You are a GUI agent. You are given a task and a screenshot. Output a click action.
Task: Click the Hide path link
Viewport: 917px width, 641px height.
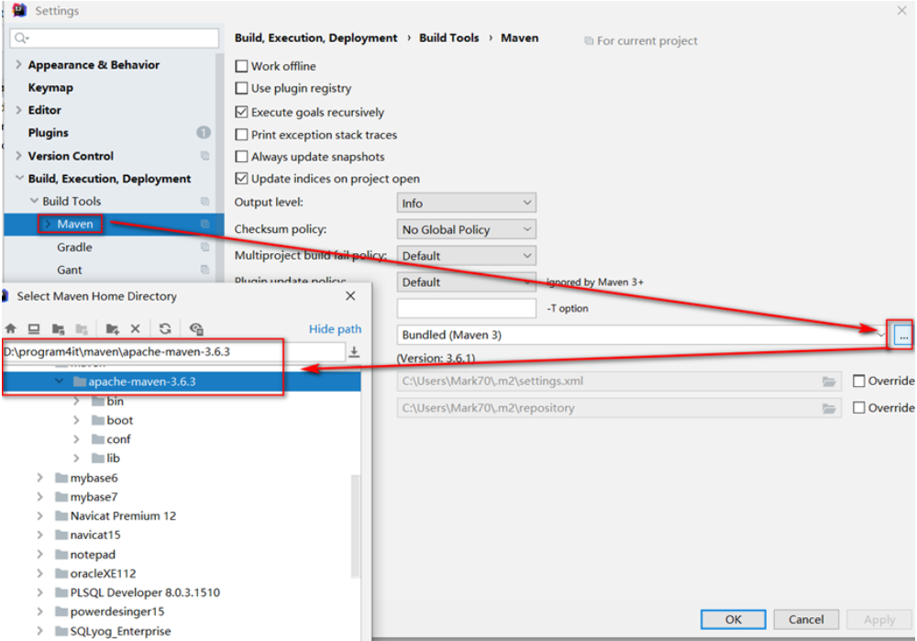335,328
